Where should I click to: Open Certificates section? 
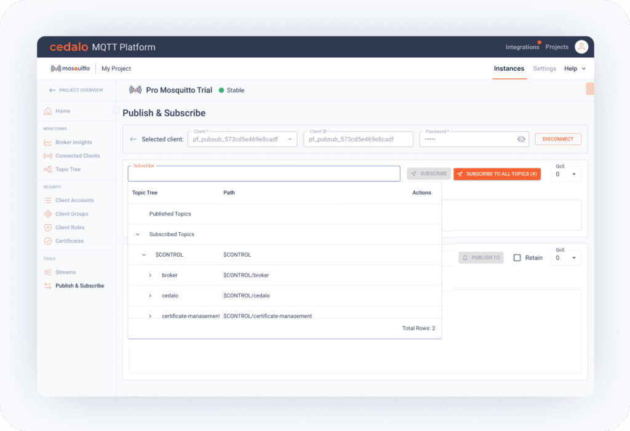69,241
